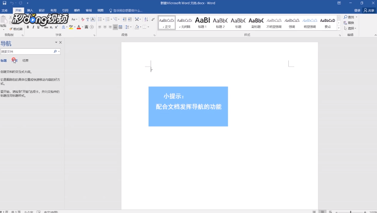377x213 pixels.
Task: Click the Multilevel List icon
Action: [115, 19]
